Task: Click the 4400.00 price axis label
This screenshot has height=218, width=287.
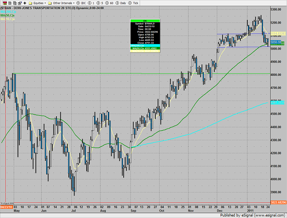Action: [276, 127]
